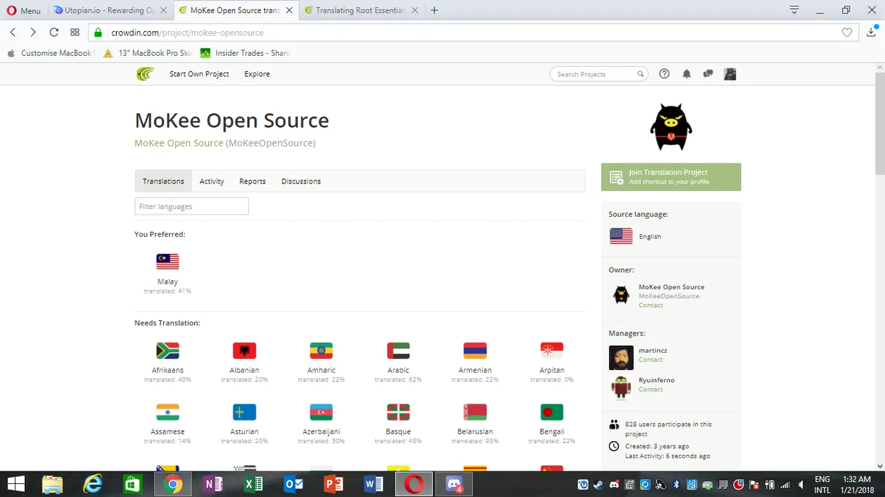Open the help question mark icon
The height and width of the screenshot is (497, 885).
pos(664,74)
